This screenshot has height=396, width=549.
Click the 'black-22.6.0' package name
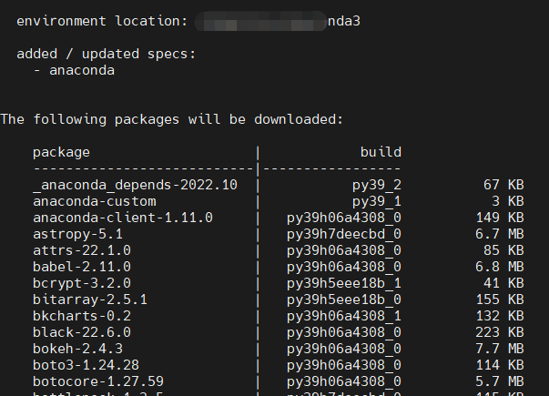82,332
